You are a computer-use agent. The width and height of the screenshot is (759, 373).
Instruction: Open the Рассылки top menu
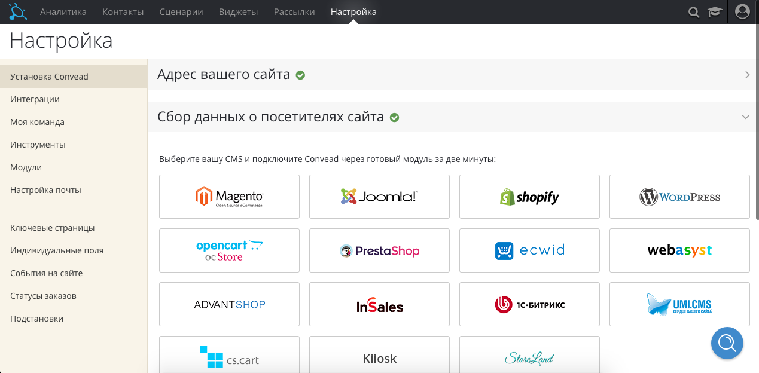pos(294,12)
